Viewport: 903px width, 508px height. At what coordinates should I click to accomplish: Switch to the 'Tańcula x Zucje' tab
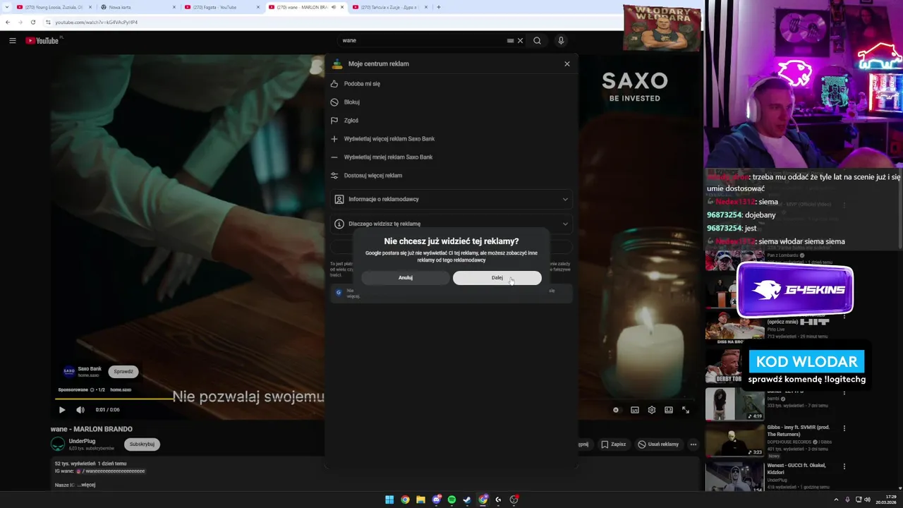390,7
